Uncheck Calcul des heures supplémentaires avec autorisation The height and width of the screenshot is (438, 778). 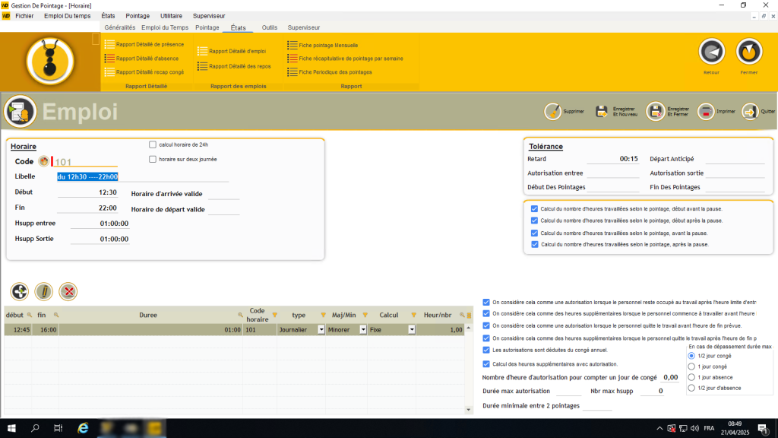pyautogui.click(x=486, y=363)
